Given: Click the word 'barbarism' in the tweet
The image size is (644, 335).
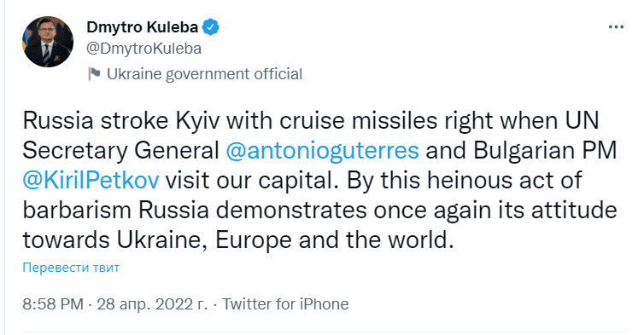Looking at the screenshot, I should 77,210.
